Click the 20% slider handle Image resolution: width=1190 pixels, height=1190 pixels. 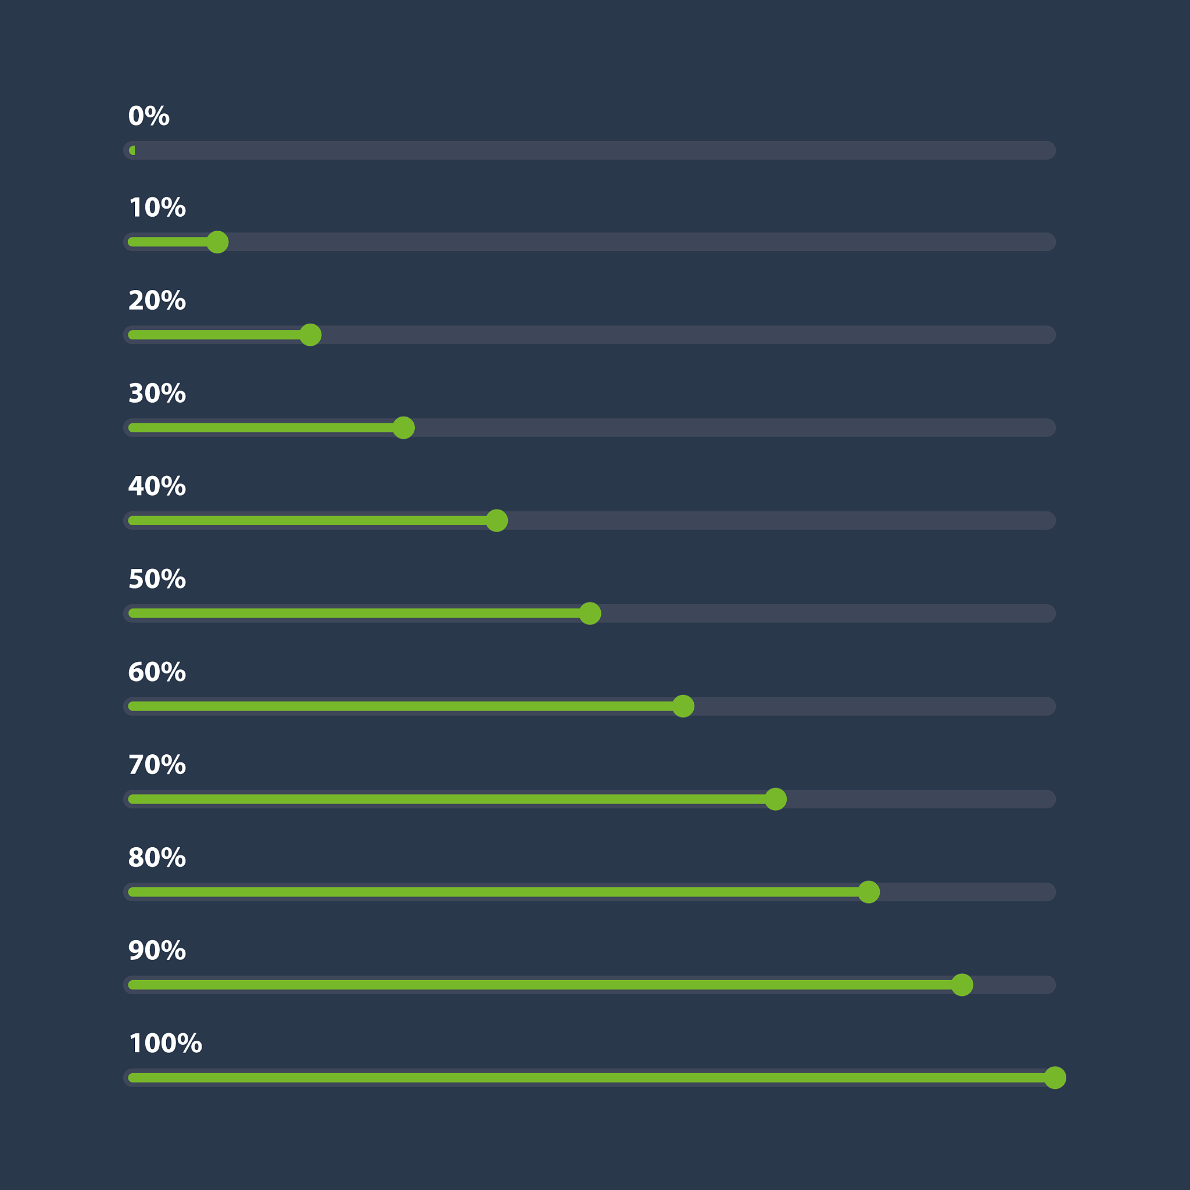pyautogui.click(x=310, y=335)
